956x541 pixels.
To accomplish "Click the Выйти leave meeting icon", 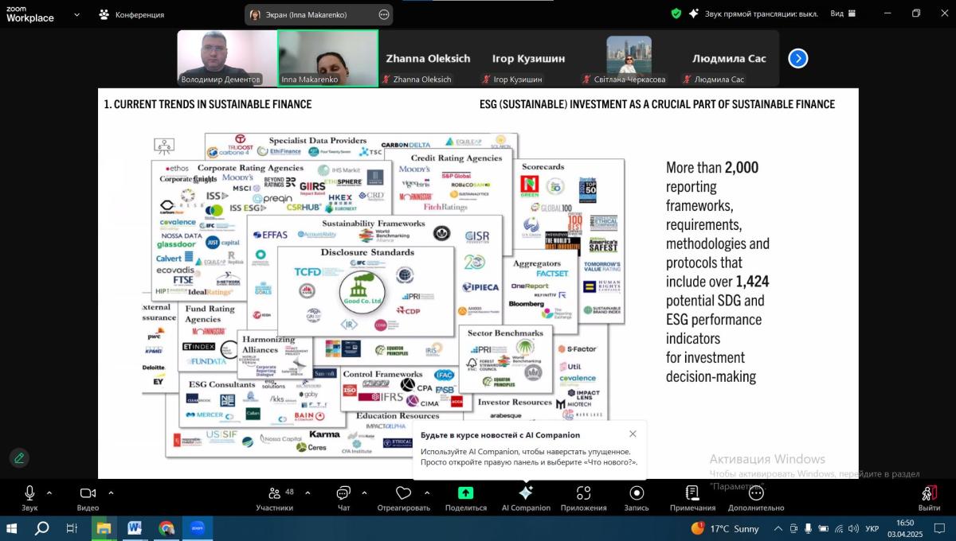I will [929, 493].
